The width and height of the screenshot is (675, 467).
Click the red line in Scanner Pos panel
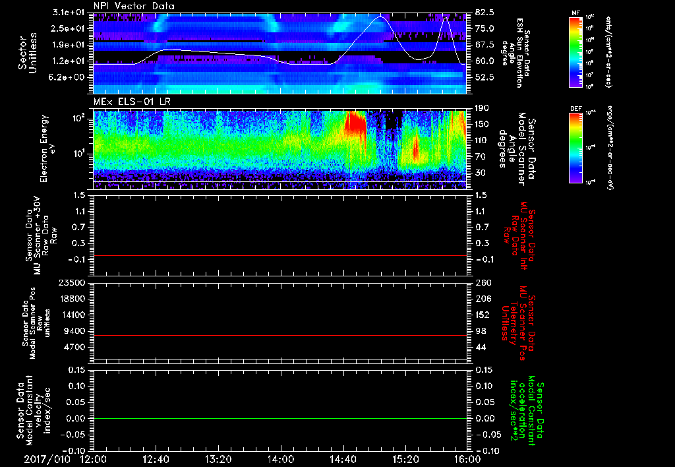pos(280,335)
